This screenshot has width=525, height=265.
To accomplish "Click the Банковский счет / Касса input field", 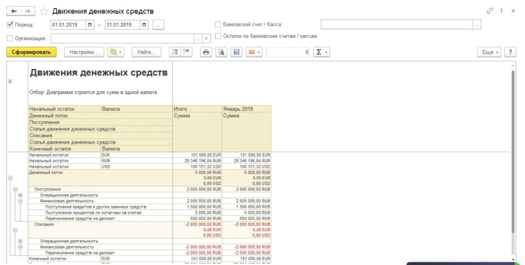I will pos(396,25).
